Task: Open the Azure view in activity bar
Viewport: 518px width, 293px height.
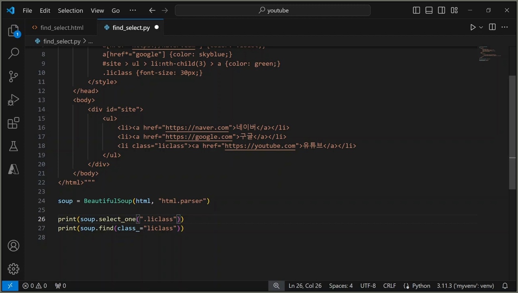Action: tap(13, 169)
